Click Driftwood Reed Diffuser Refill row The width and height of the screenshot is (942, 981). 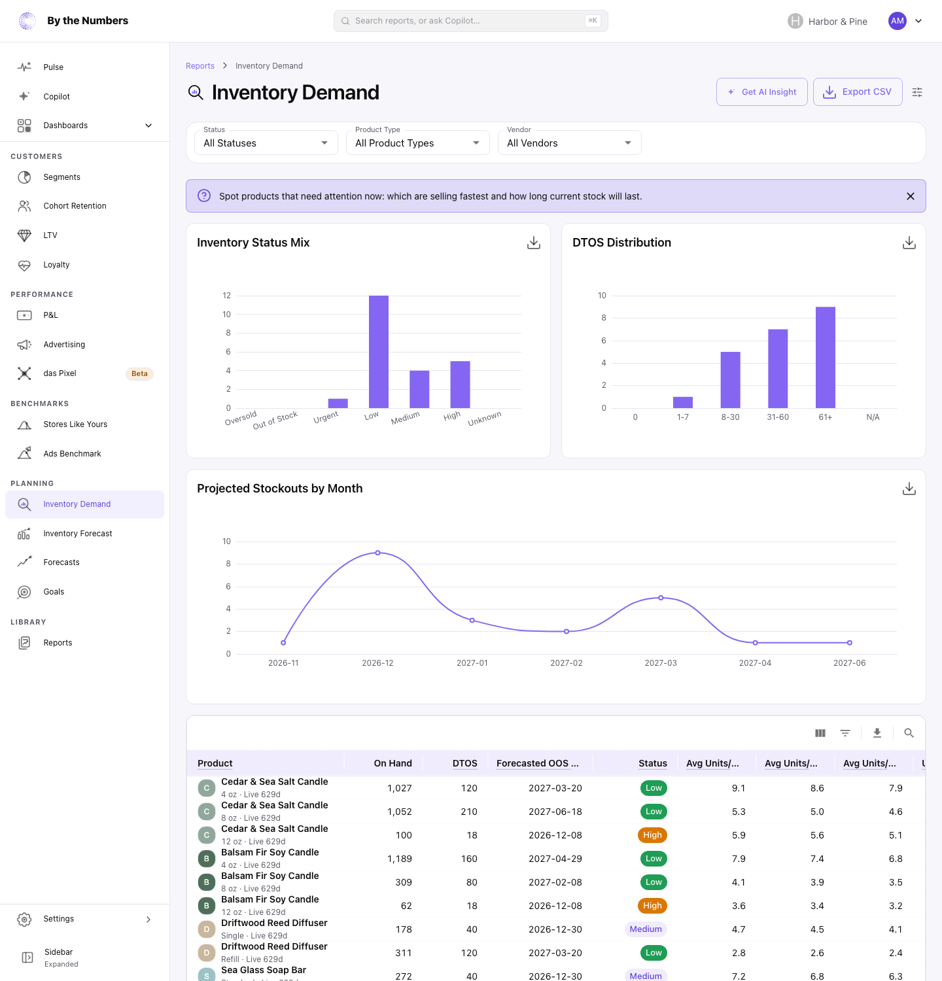tap(555, 953)
